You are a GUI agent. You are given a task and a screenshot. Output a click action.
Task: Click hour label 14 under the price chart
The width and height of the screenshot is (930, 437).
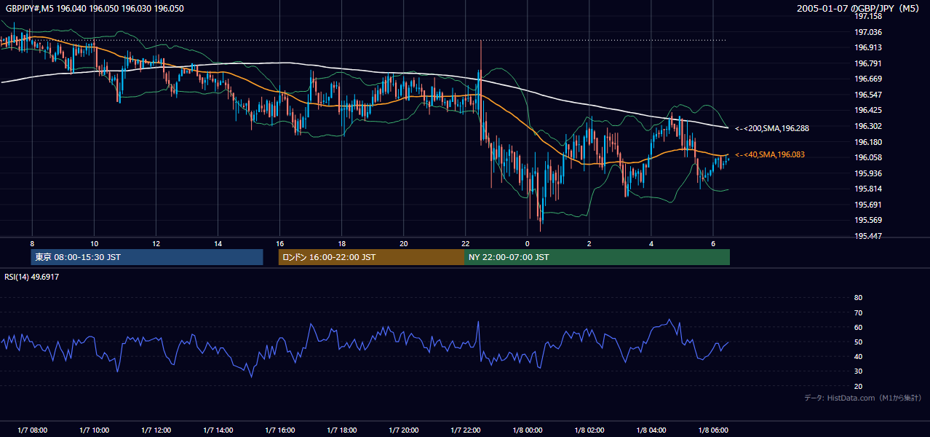point(218,243)
